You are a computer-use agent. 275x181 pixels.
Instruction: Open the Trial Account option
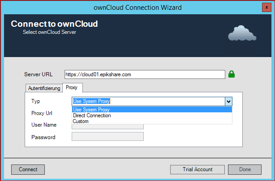coord(198,169)
